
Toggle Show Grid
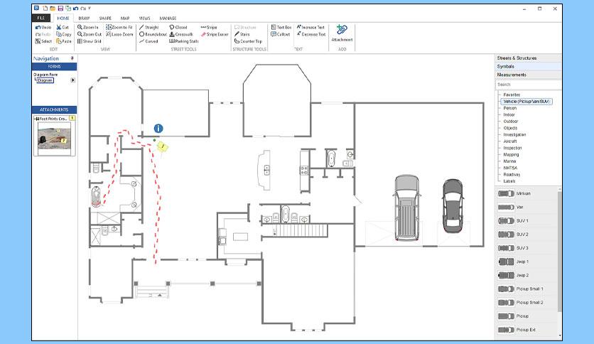coord(90,41)
